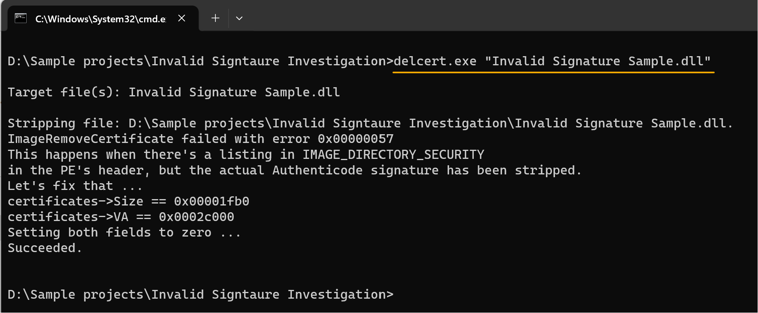Screen dimensions: 758x313
Task: Open a new terminal tab with the plus button
Action: pos(215,18)
